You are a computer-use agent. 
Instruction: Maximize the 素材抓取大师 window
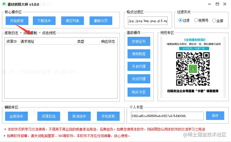point(217,4)
